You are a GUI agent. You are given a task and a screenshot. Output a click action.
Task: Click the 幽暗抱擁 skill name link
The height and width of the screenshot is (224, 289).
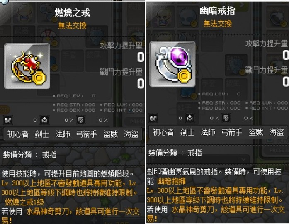[x=171, y=181]
